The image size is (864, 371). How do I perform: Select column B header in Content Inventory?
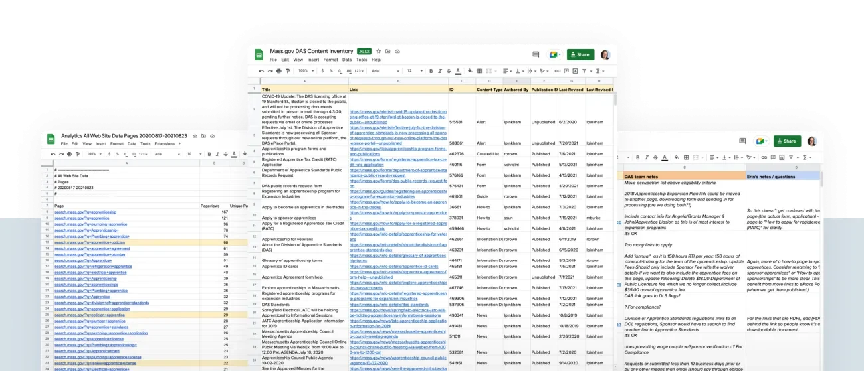pyautogui.click(x=397, y=81)
